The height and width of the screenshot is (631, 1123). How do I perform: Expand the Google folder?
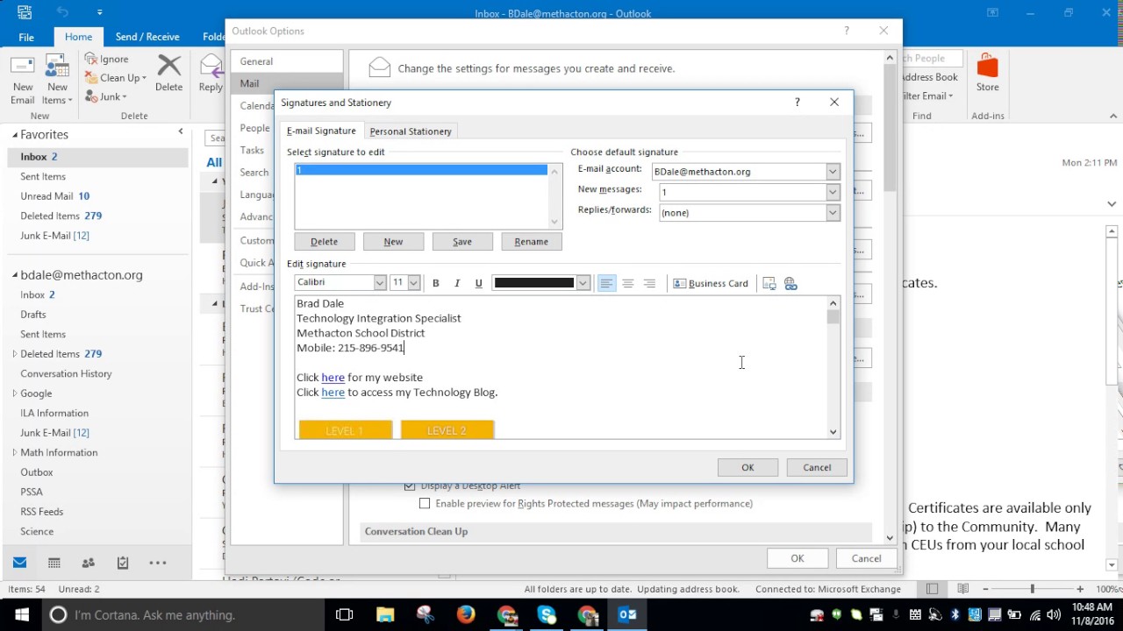click(x=15, y=393)
